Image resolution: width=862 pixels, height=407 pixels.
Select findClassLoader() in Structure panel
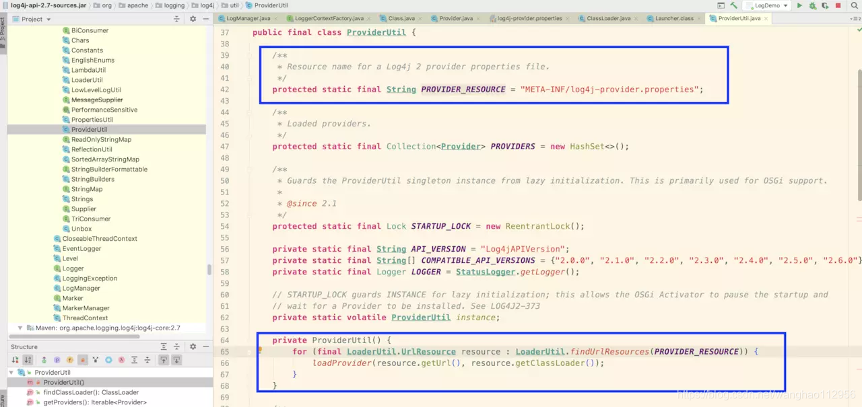click(x=91, y=392)
